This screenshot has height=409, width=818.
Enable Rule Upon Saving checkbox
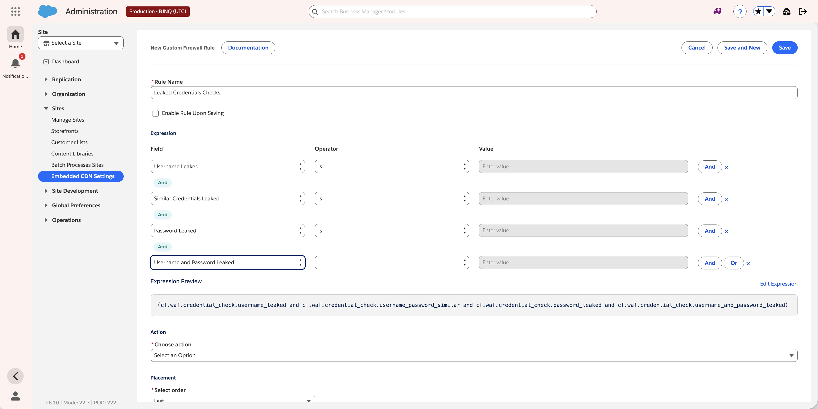(x=155, y=113)
